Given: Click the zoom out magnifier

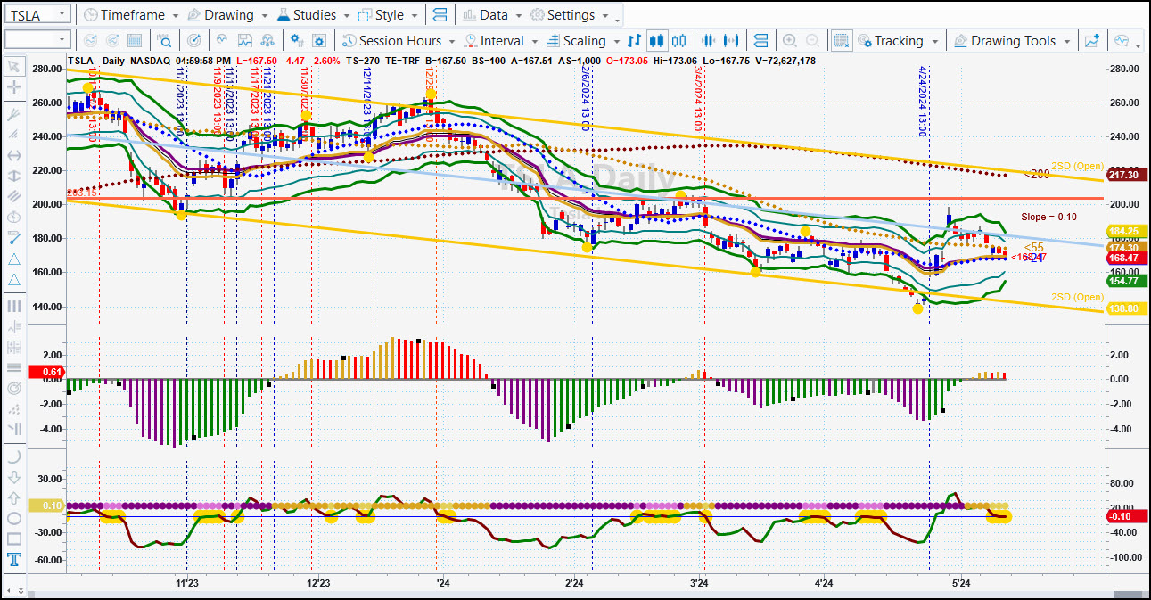Looking at the screenshot, I should coord(812,40).
